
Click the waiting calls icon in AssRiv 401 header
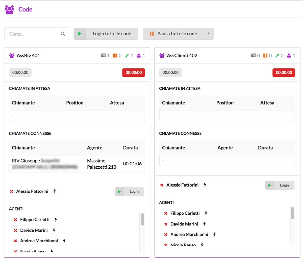[103, 56]
